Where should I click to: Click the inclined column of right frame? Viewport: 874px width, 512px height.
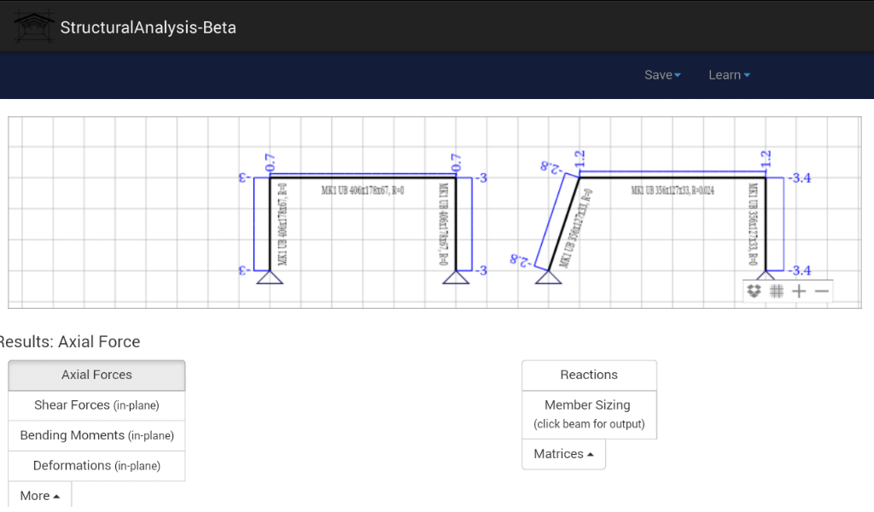pyautogui.click(x=564, y=224)
